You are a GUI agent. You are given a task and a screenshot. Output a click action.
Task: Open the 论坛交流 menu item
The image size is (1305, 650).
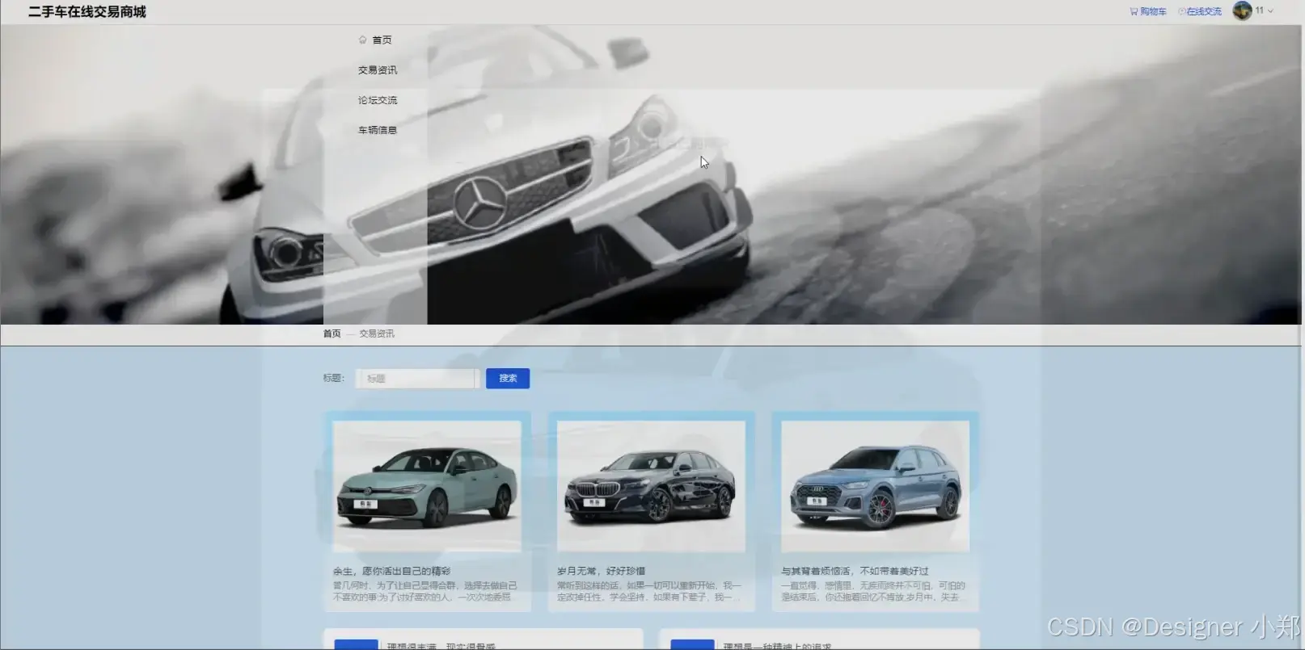coord(376,100)
